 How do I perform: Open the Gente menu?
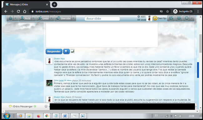43,18
